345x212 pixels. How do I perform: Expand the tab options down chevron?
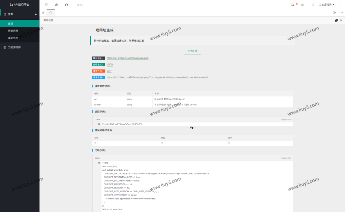click(x=342, y=13)
